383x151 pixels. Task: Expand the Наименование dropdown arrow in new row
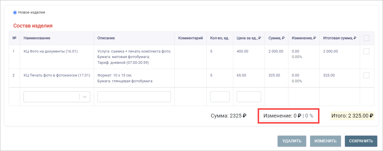pos(85,97)
